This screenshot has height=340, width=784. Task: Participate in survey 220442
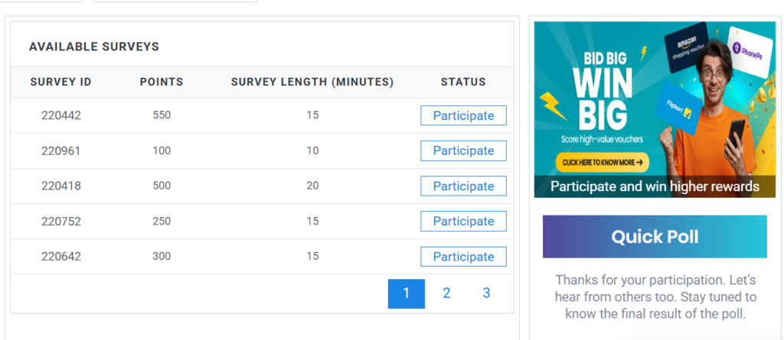(x=463, y=115)
